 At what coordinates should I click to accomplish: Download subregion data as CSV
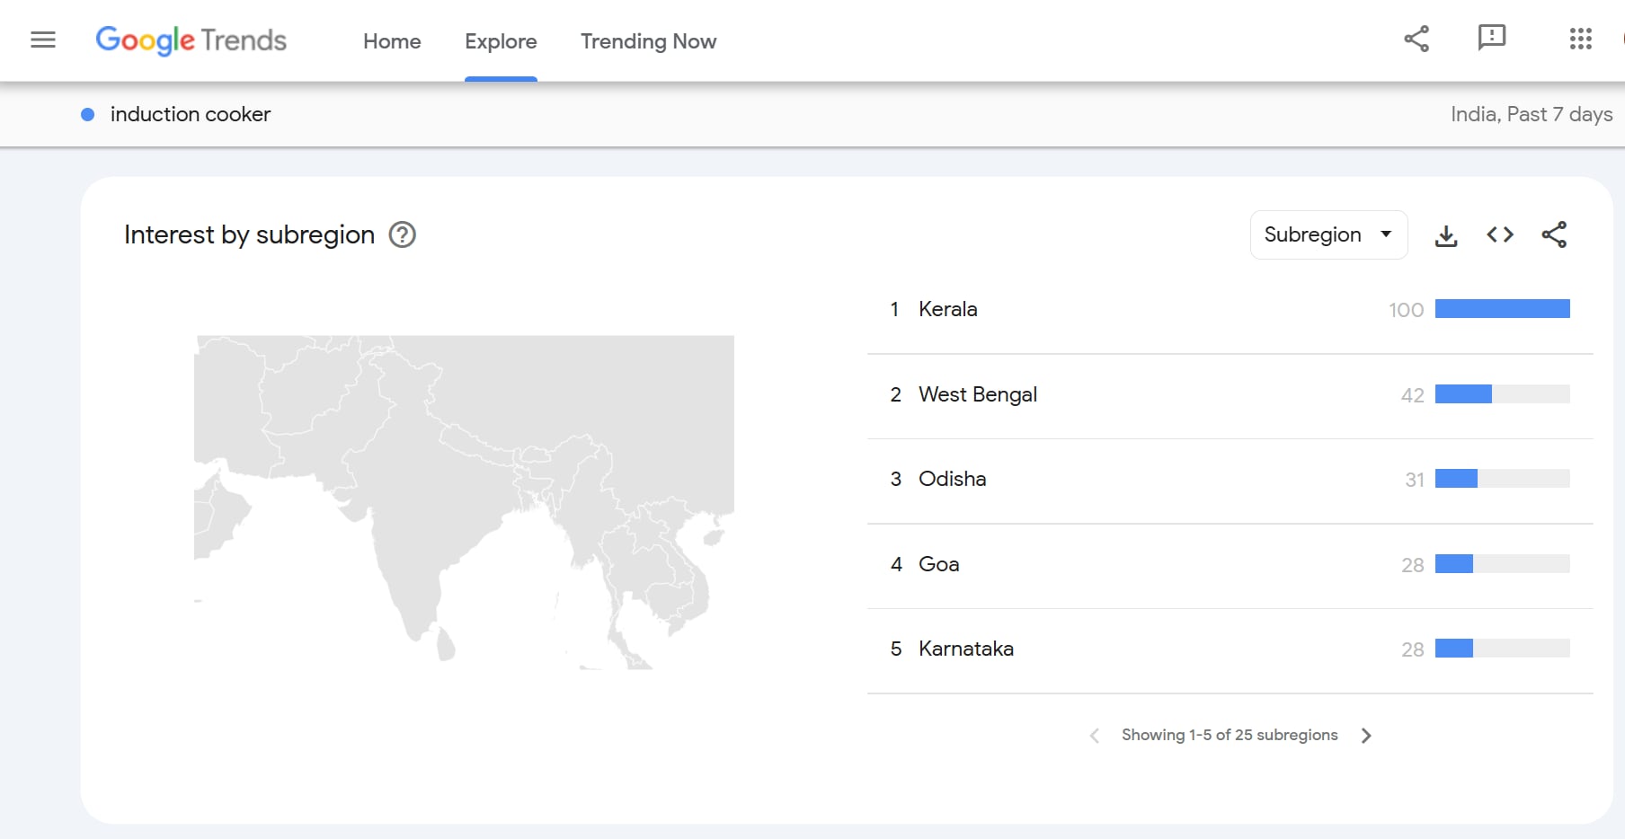click(x=1446, y=235)
